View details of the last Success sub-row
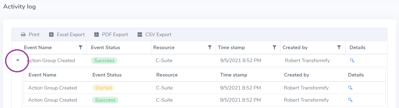The width and height of the screenshot is (399, 108). point(350,100)
